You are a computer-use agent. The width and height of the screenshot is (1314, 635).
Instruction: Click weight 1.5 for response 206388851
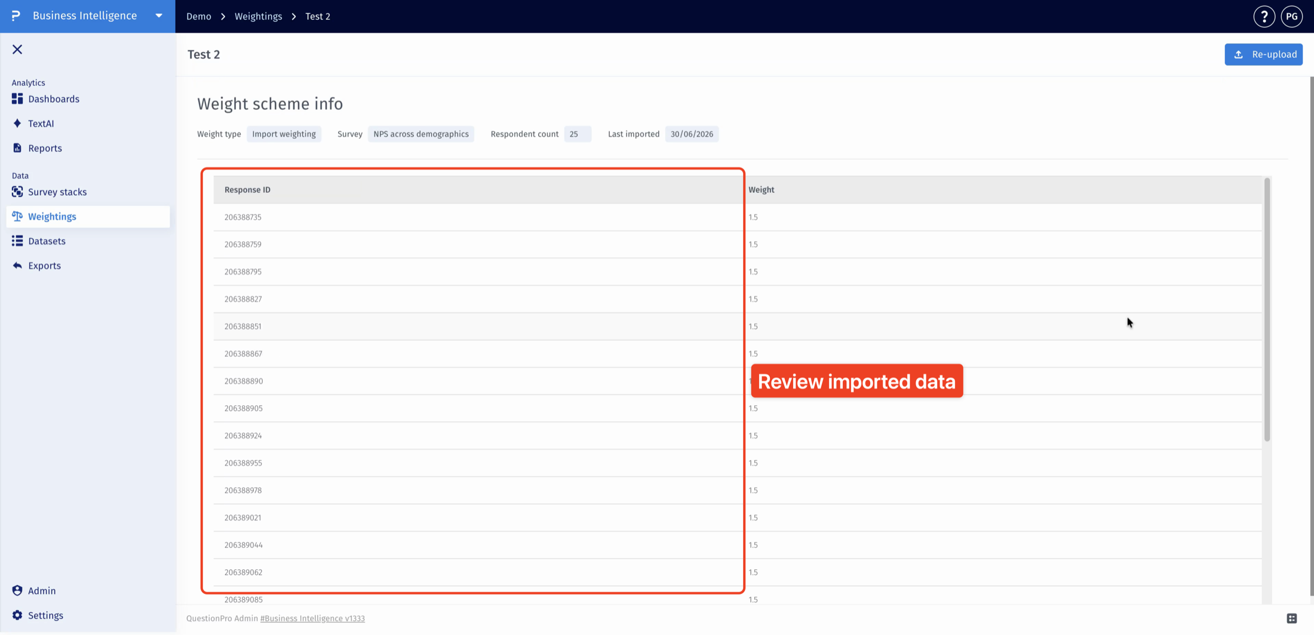(753, 326)
